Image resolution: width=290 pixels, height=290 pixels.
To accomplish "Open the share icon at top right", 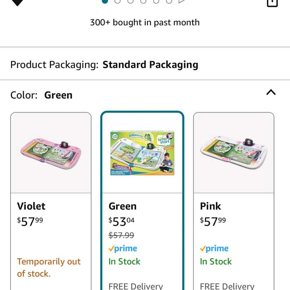I will tap(272, 3).
